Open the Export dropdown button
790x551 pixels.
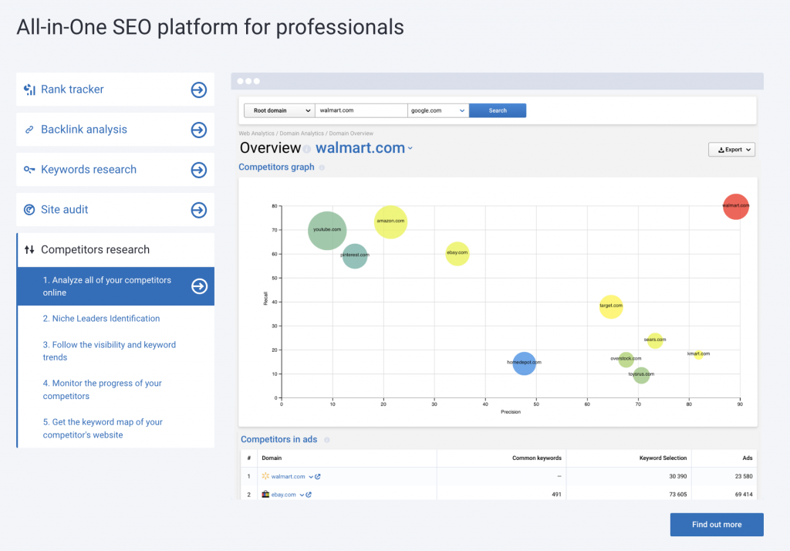(731, 150)
